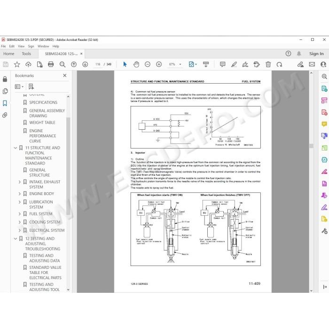Click the Zoom out minus icon
This screenshot has width=329, height=329.
coord(148,64)
